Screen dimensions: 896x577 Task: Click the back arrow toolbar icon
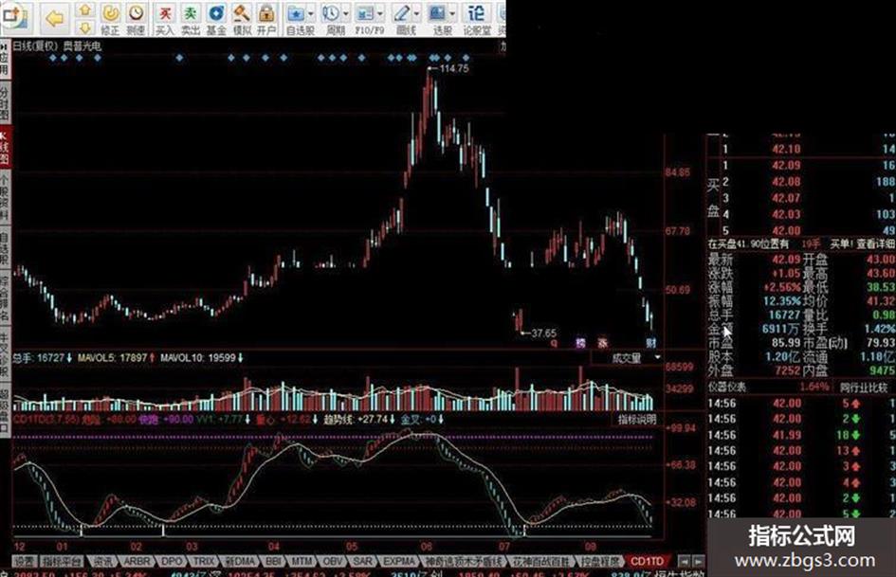pyautogui.click(x=55, y=18)
